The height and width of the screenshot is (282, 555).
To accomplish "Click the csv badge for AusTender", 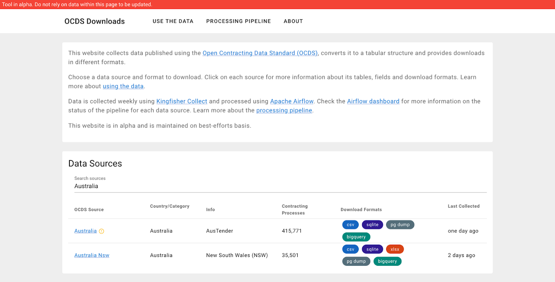I will (x=350, y=225).
